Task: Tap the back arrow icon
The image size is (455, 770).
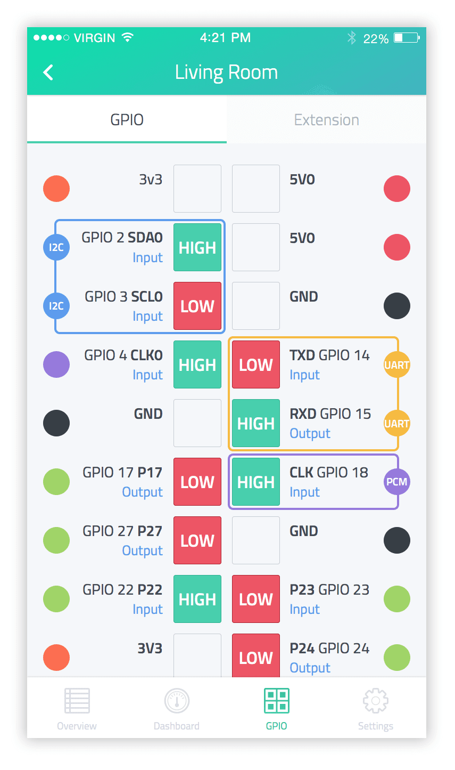Action: coord(48,72)
